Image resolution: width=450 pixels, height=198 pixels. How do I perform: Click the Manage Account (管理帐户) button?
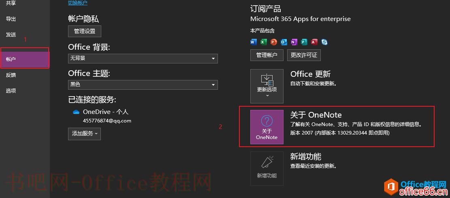[267, 55]
